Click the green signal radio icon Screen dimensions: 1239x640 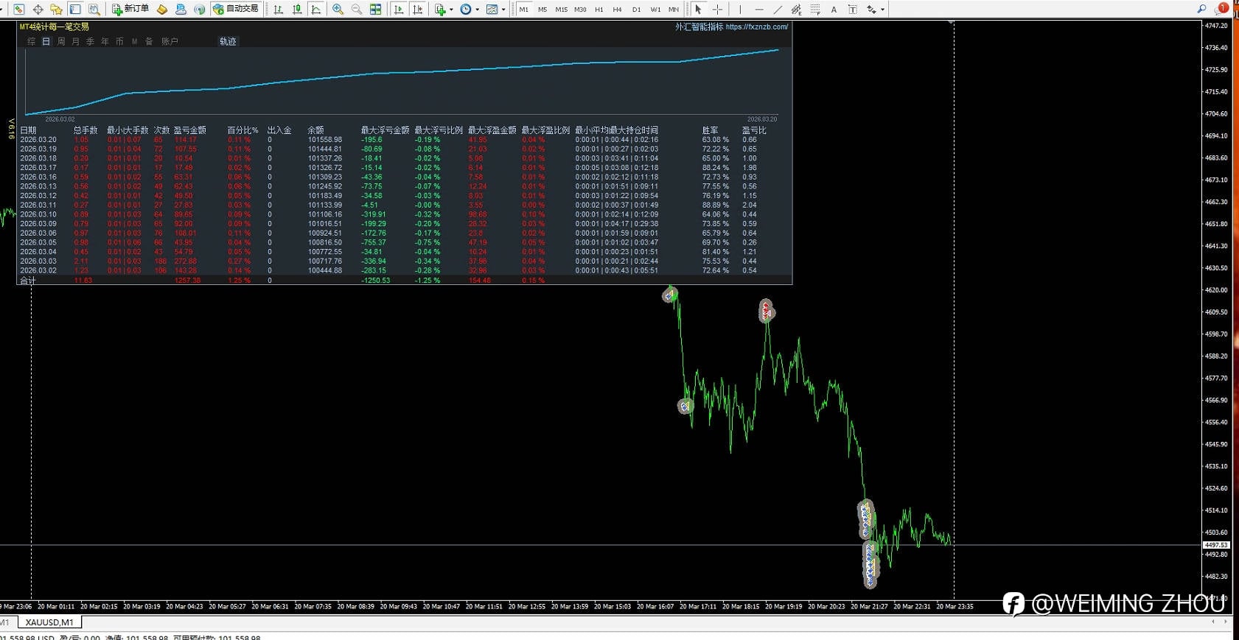tap(199, 9)
